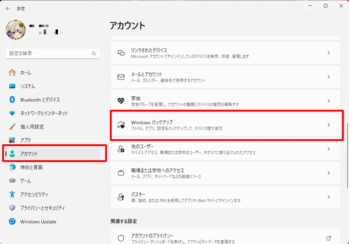
Task: Select the ゲーム label in the sidebar
Action: coord(26,181)
